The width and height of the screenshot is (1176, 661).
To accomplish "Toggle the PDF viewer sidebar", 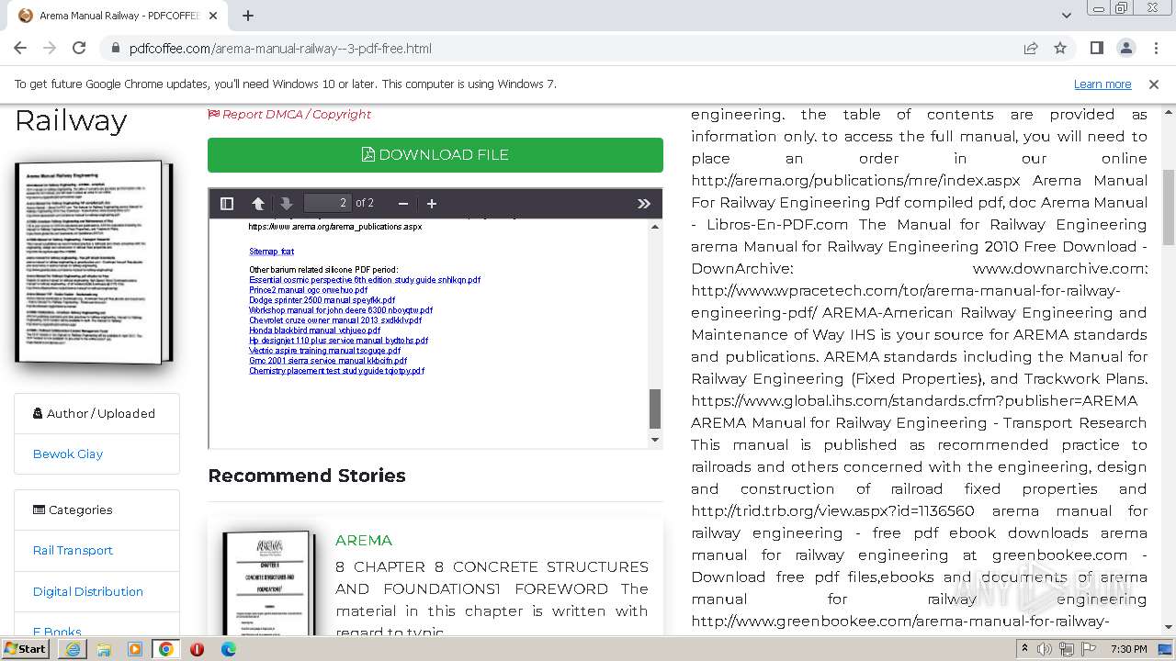I will (227, 203).
